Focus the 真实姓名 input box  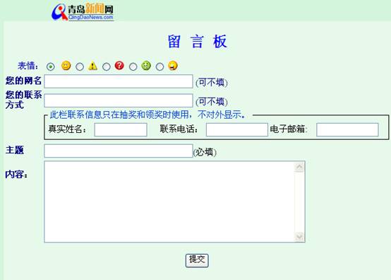coord(121,129)
